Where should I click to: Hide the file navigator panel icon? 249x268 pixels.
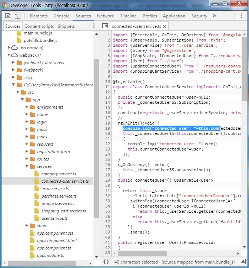105,26
